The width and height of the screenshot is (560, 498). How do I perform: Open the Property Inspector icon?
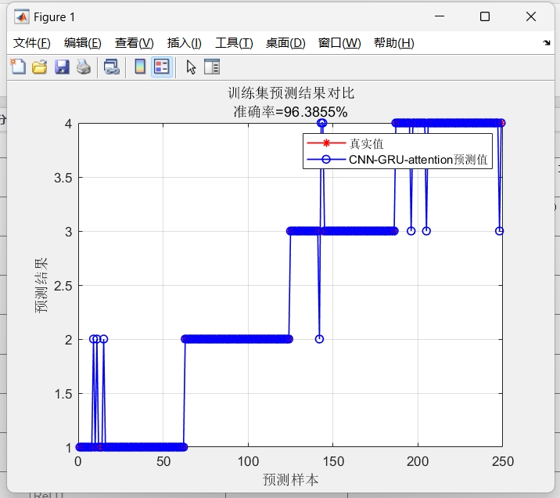(212, 67)
